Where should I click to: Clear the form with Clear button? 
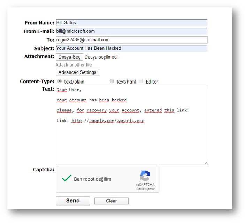coord(111,201)
